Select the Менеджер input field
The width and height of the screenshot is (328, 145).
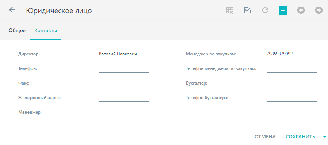click(x=124, y=113)
